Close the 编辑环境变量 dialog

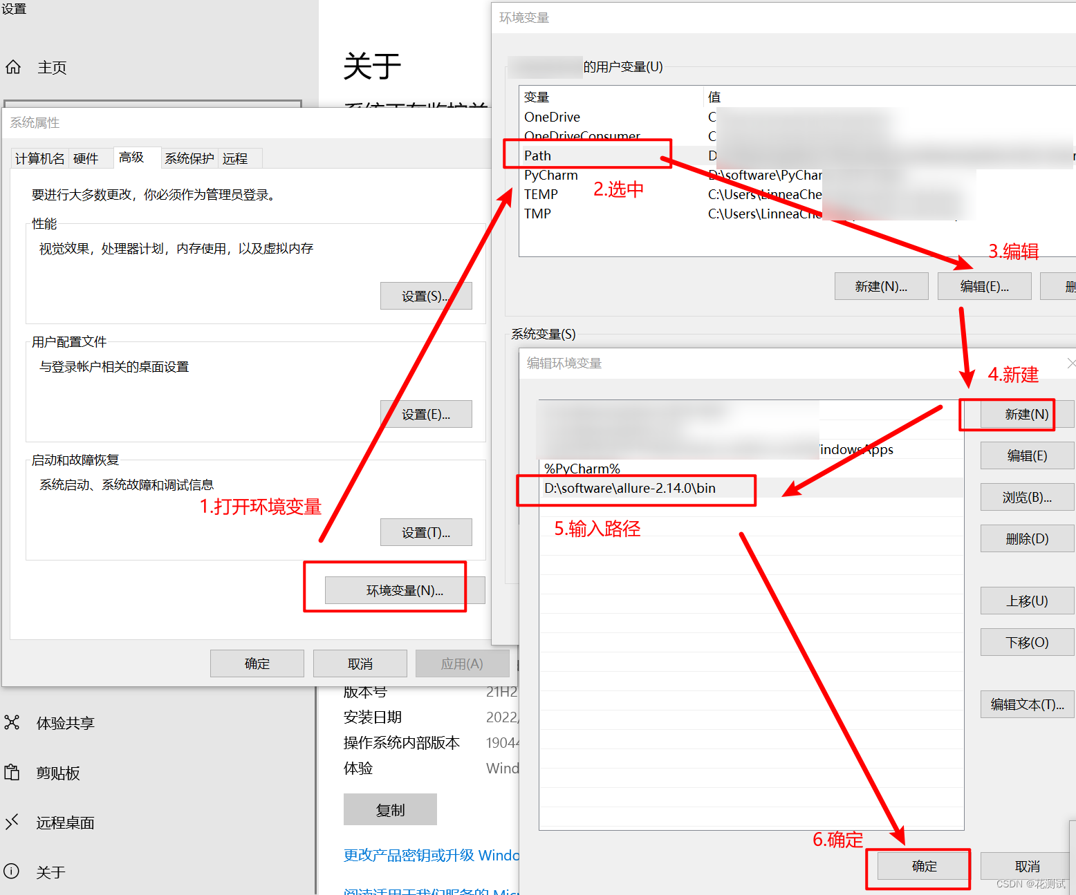click(x=1070, y=364)
